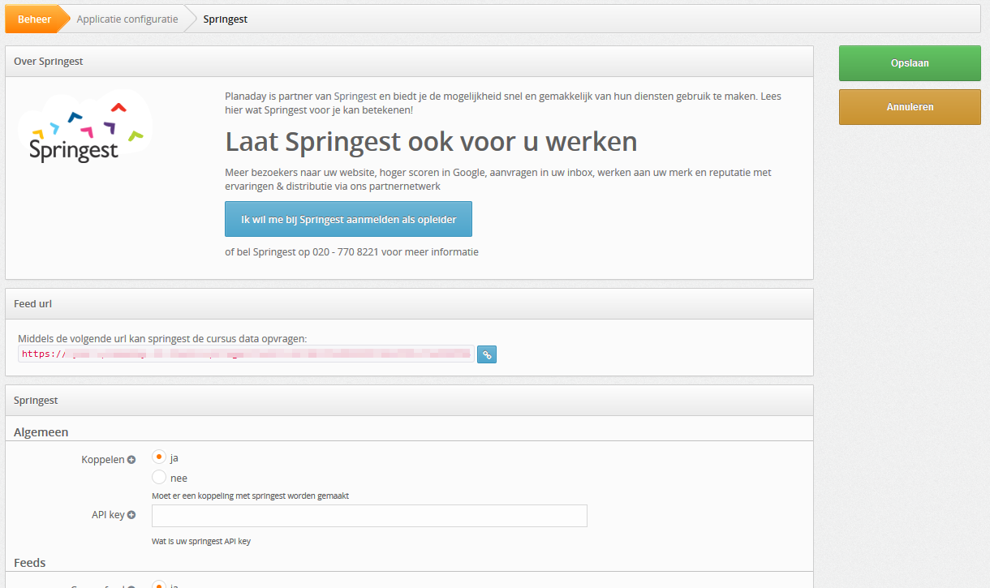The image size is (990, 588).
Task: Click the green Opslaan button
Action: (910, 63)
